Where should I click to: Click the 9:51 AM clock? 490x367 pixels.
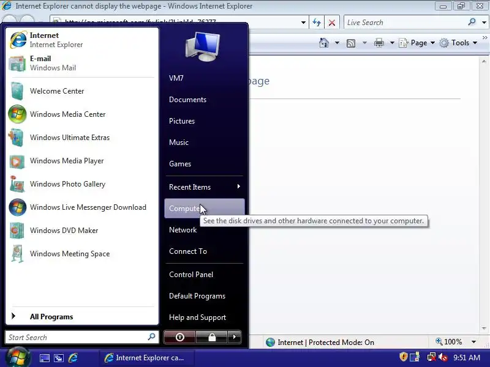click(467, 357)
